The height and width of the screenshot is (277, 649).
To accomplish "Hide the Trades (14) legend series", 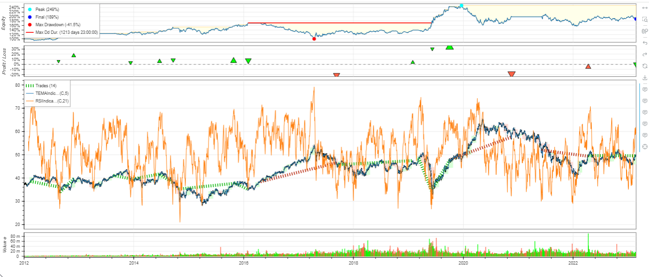I will (x=46, y=86).
